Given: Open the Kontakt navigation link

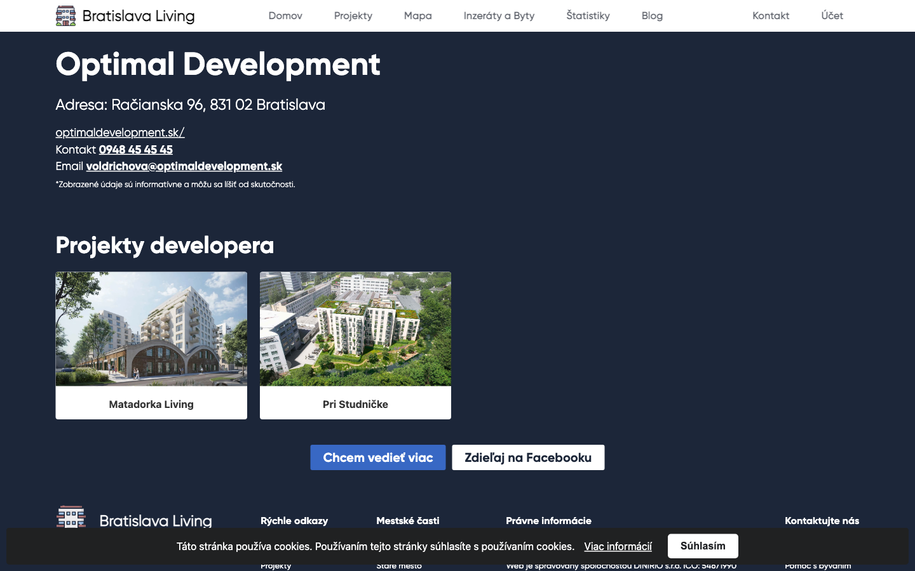Looking at the screenshot, I should coord(771,16).
